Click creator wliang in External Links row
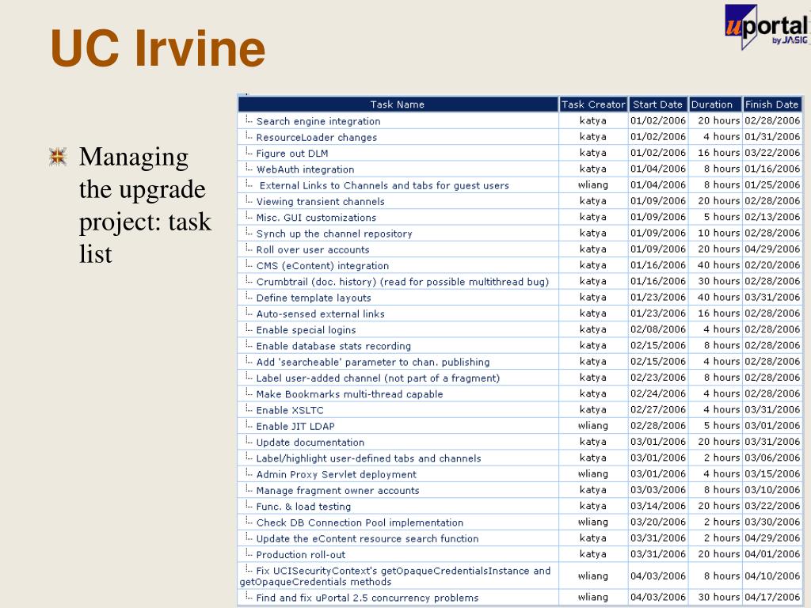 (592, 184)
